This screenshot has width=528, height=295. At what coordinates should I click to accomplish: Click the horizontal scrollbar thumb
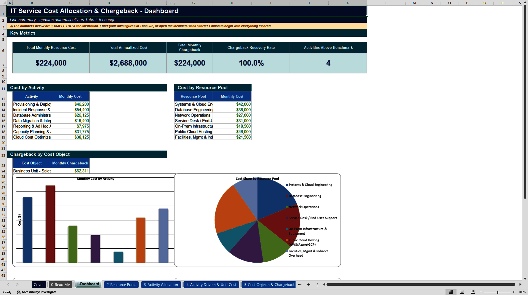(x=421, y=285)
